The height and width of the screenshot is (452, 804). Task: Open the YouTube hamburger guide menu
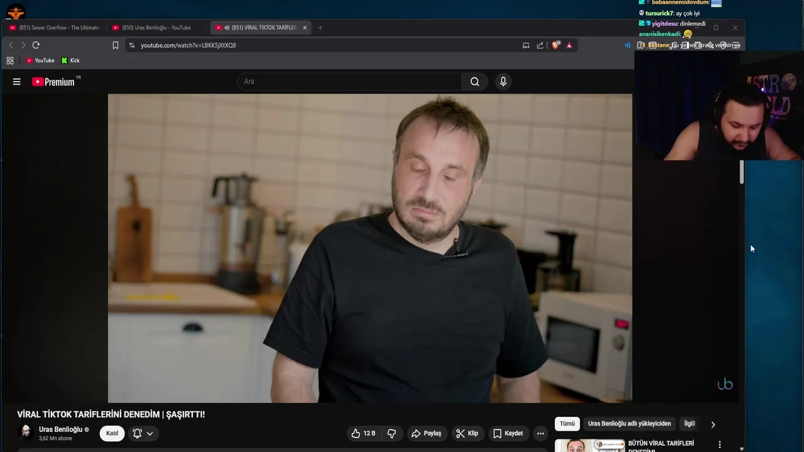pyautogui.click(x=17, y=82)
